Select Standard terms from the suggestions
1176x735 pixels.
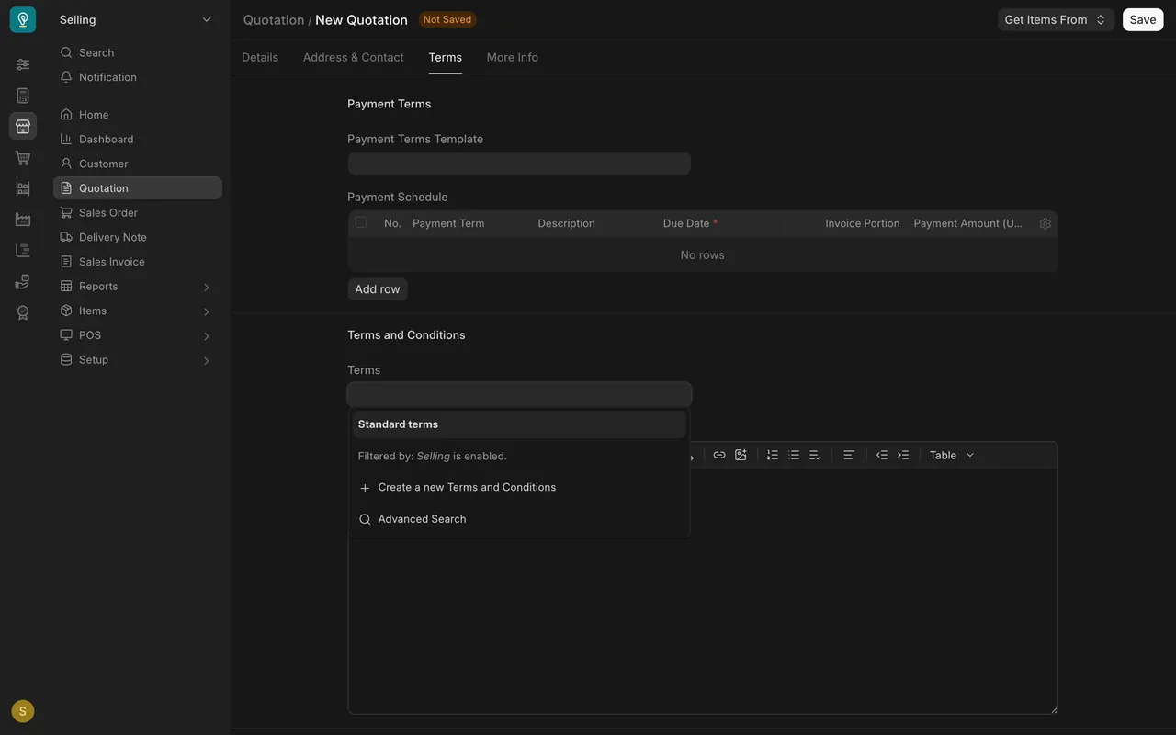pyautogui.click(x=519, y=424)
